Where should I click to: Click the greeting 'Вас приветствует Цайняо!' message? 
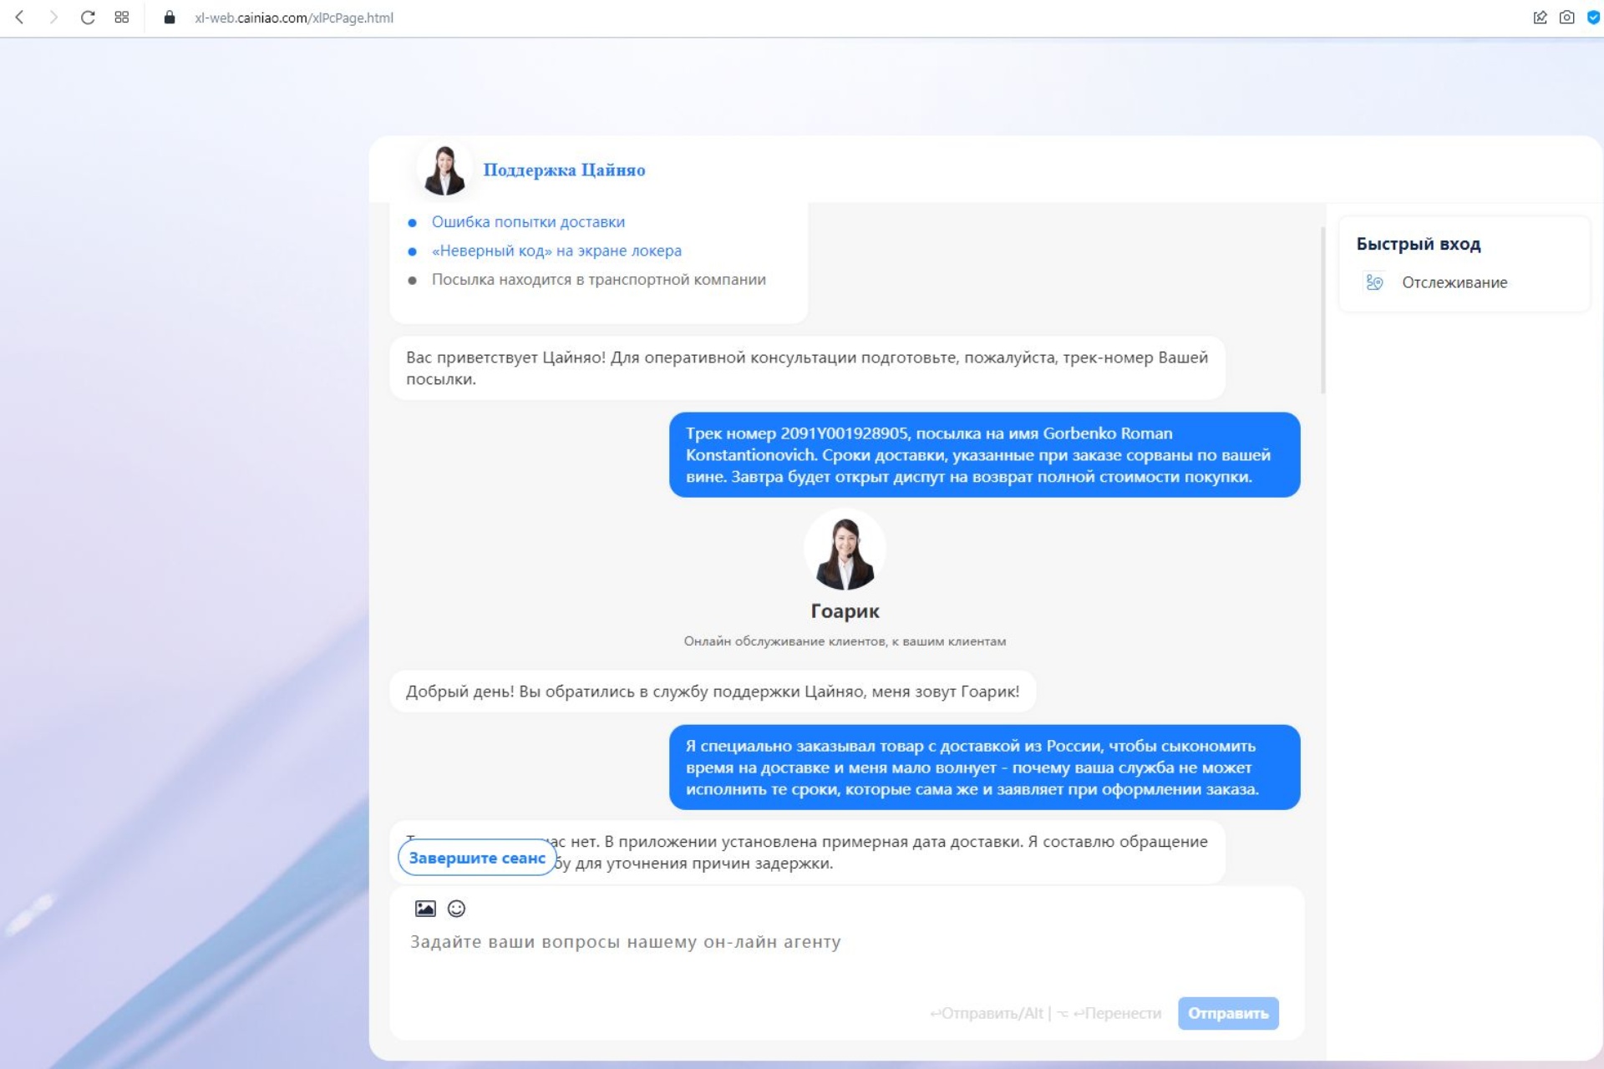coord(807,368)
